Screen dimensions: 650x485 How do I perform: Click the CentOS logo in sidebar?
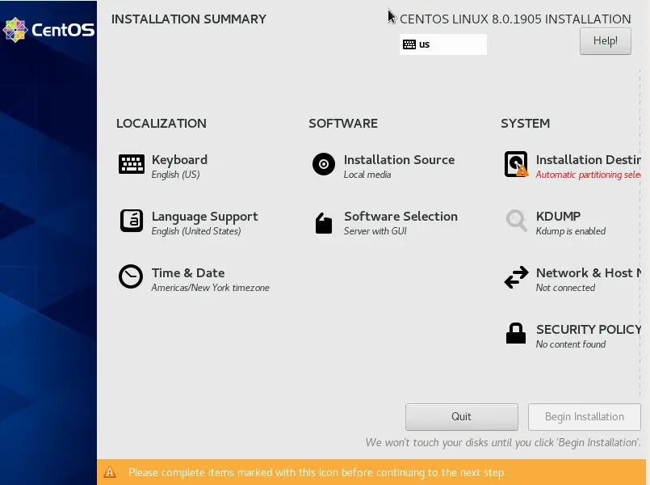pyautogui.click(x=48, y=30)
